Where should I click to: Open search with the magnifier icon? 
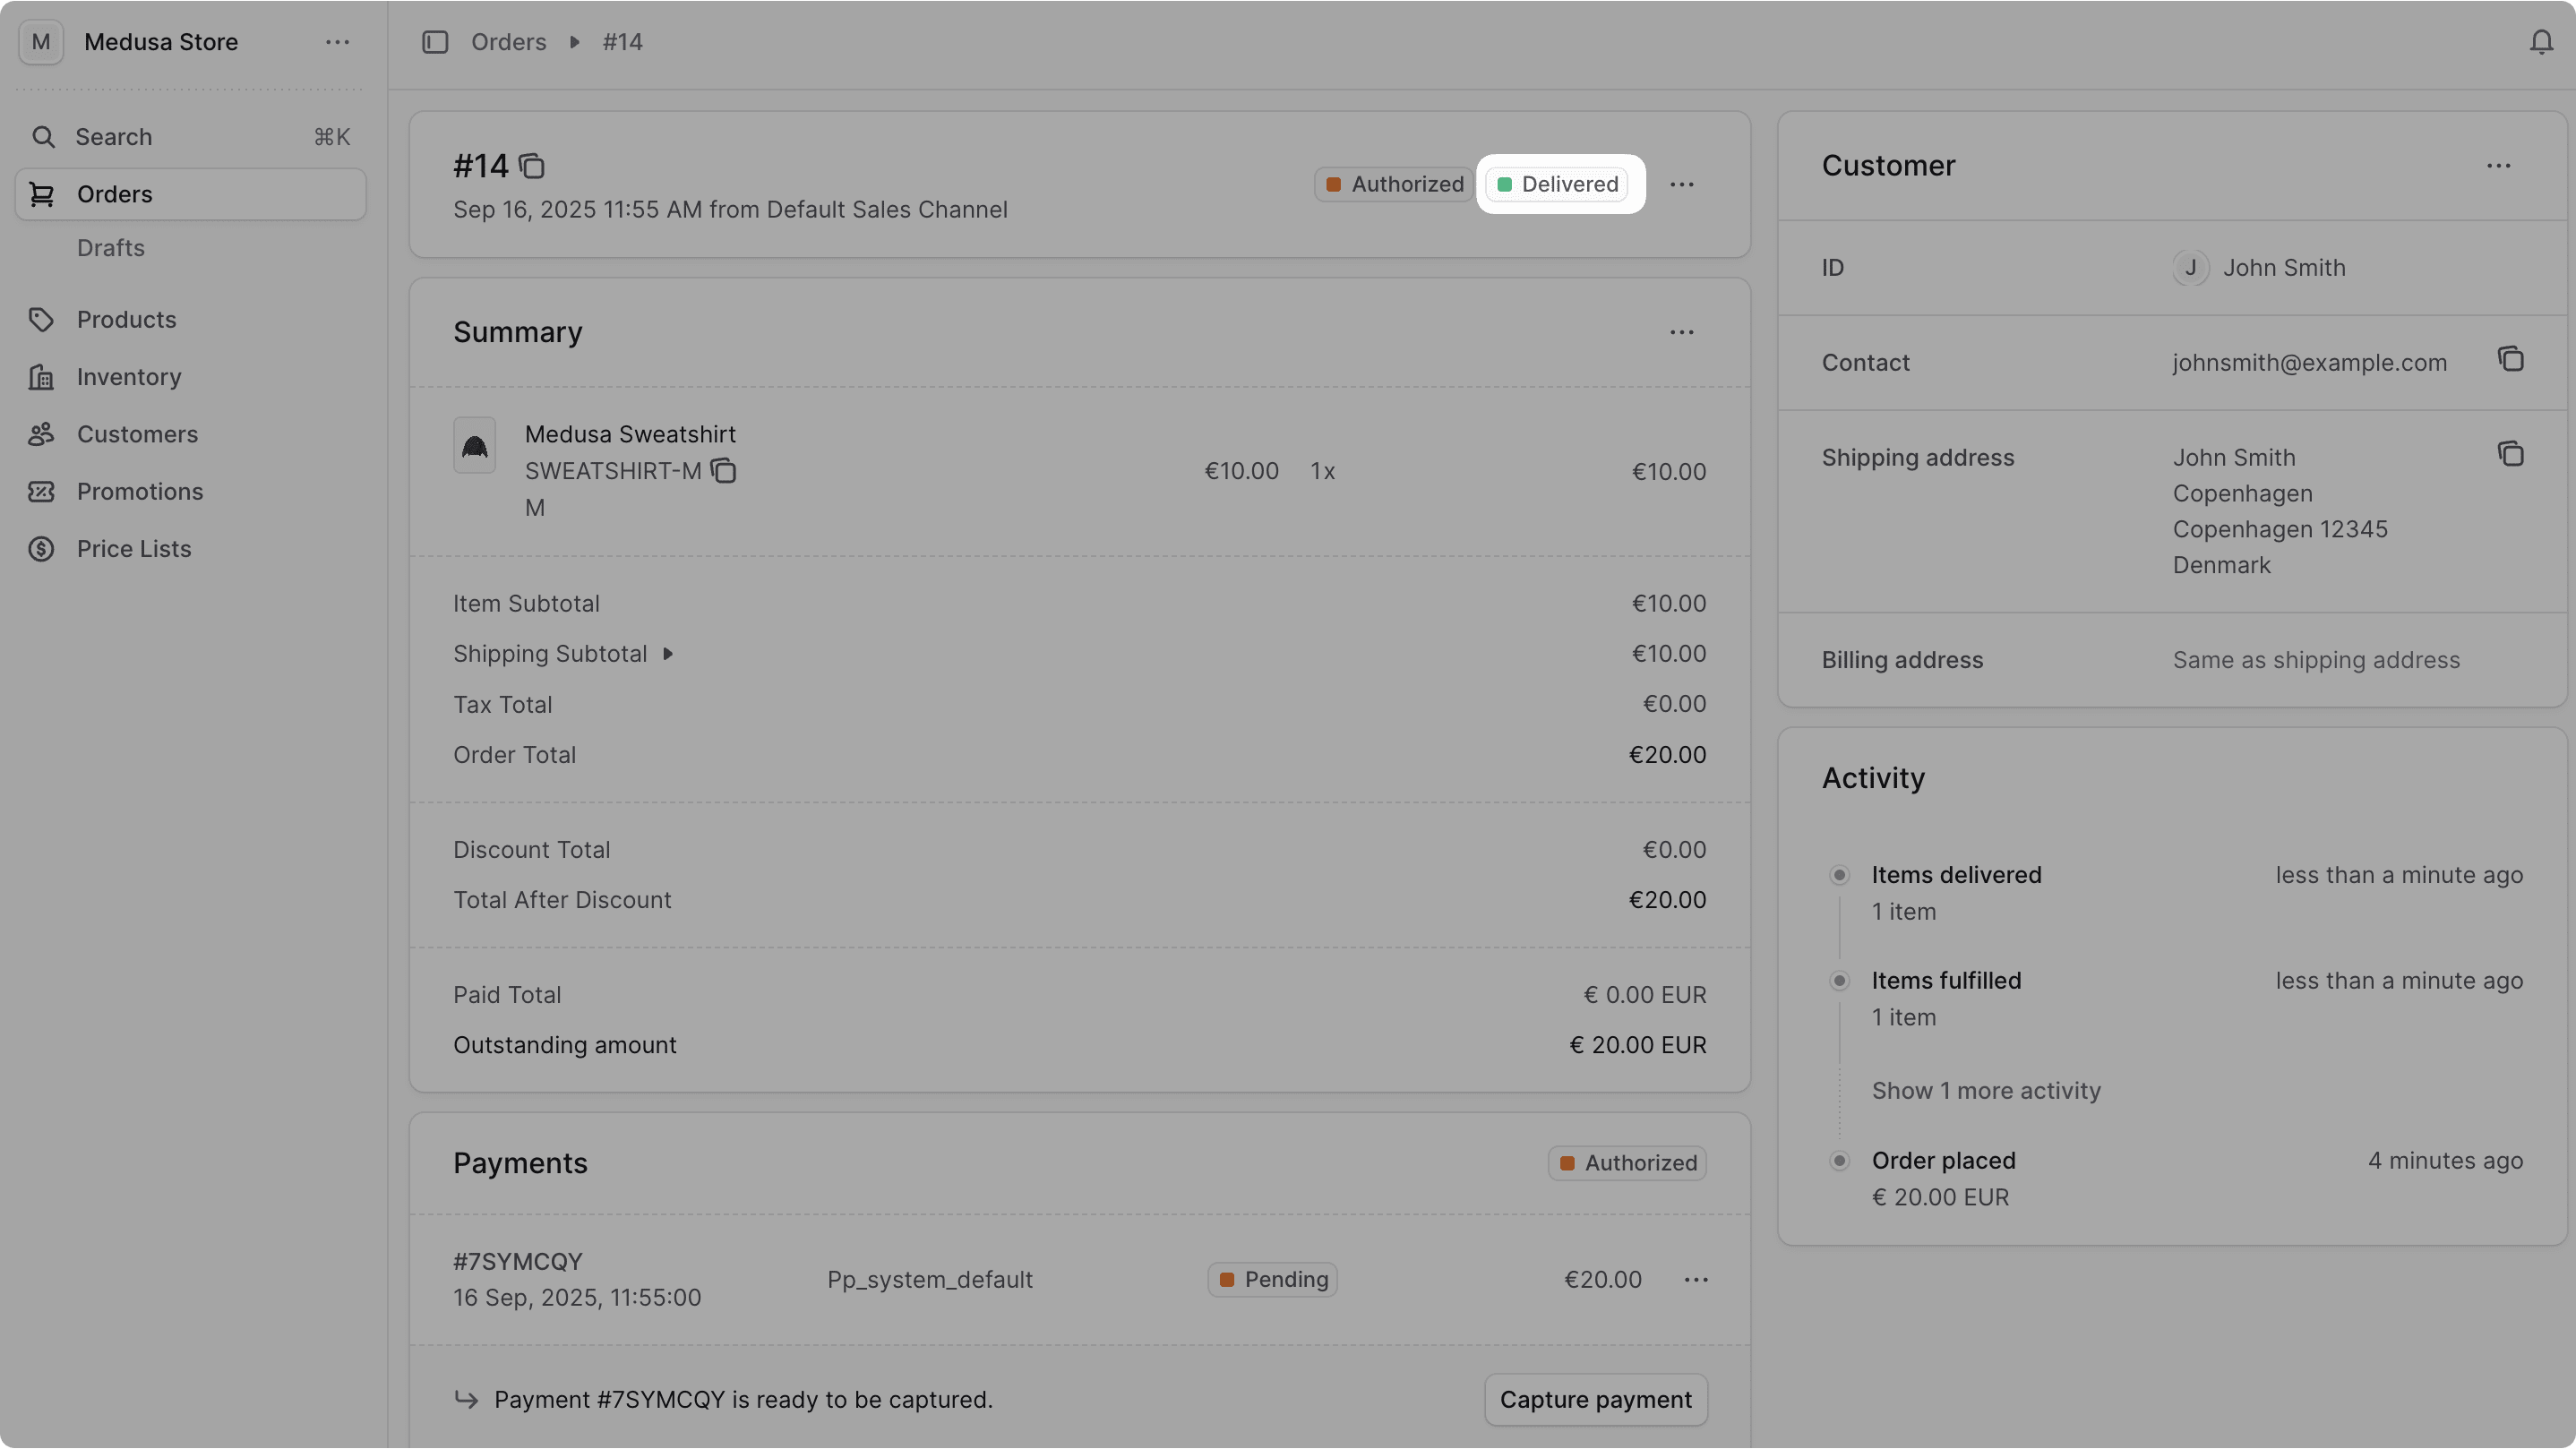point(45,136)
